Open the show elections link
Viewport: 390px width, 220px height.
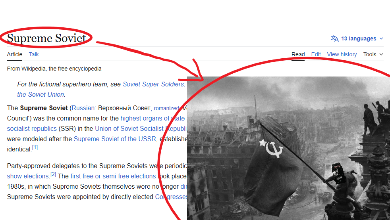click(28, 176)
